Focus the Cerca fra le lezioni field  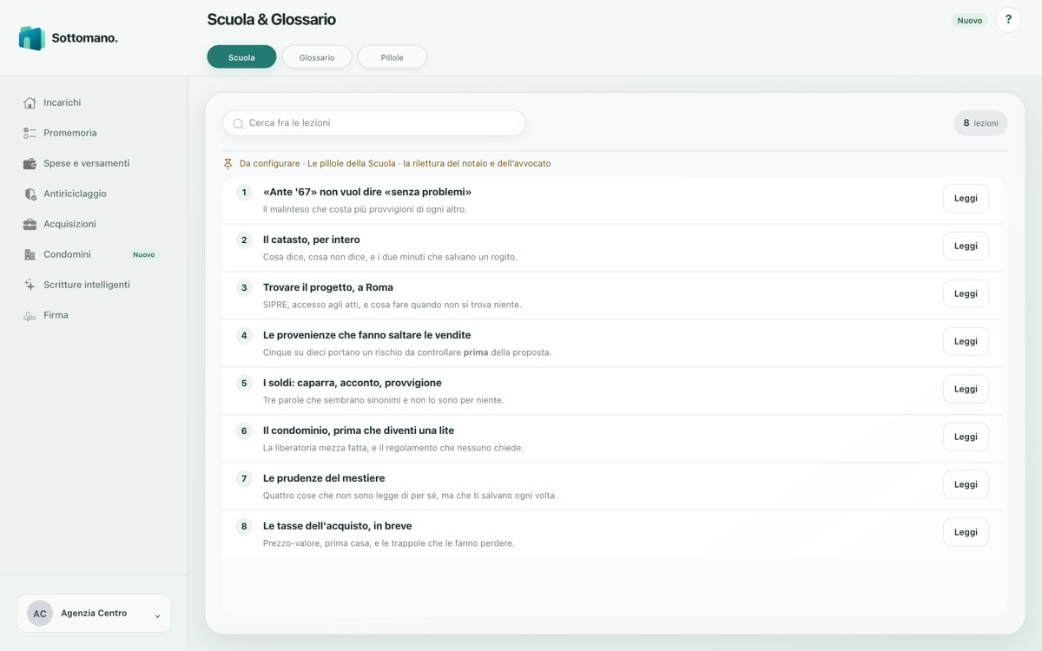coord(374,123)
